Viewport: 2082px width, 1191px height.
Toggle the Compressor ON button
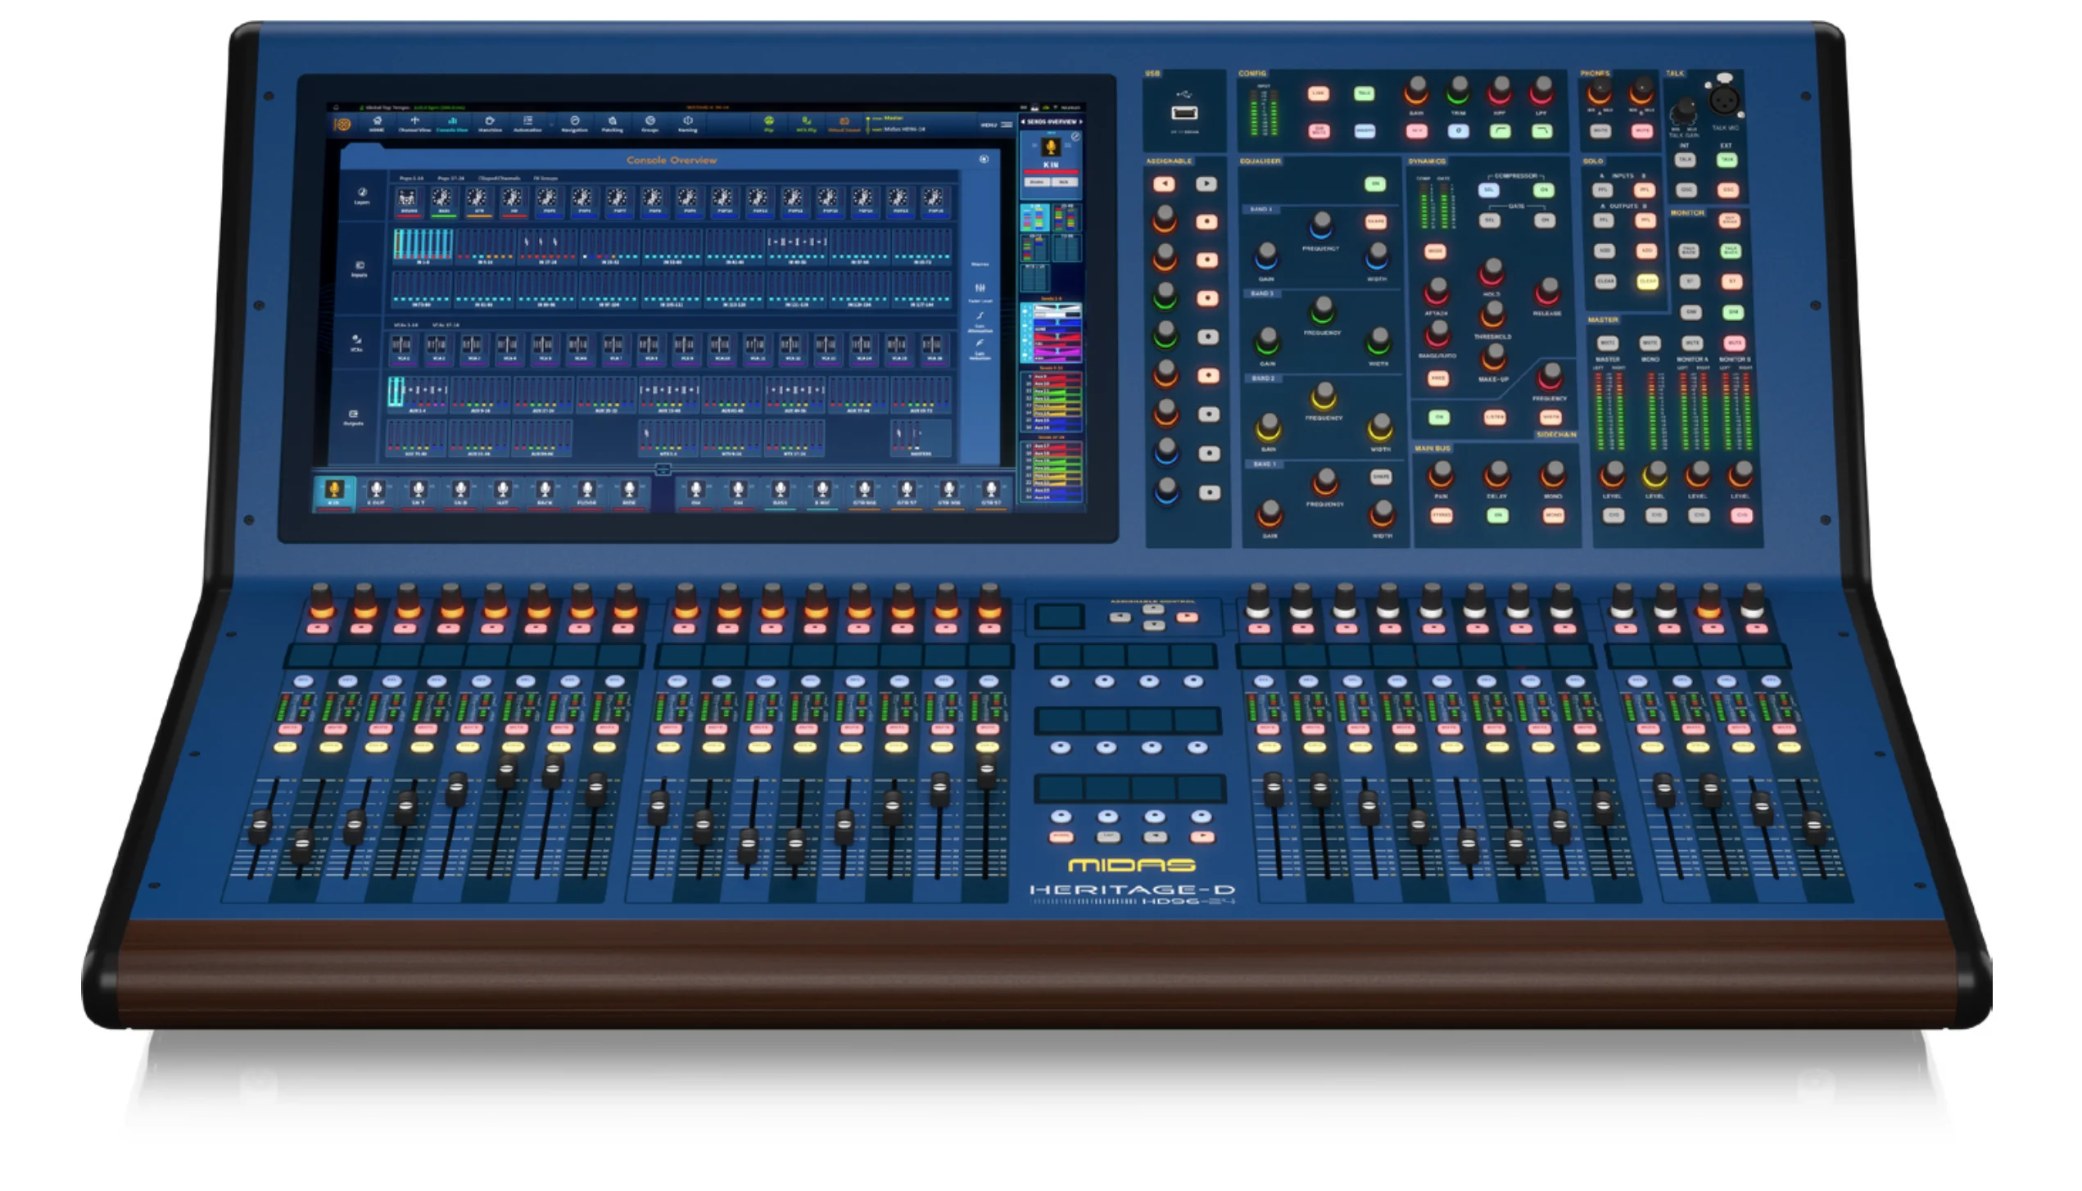click(x=1543, y=191)
